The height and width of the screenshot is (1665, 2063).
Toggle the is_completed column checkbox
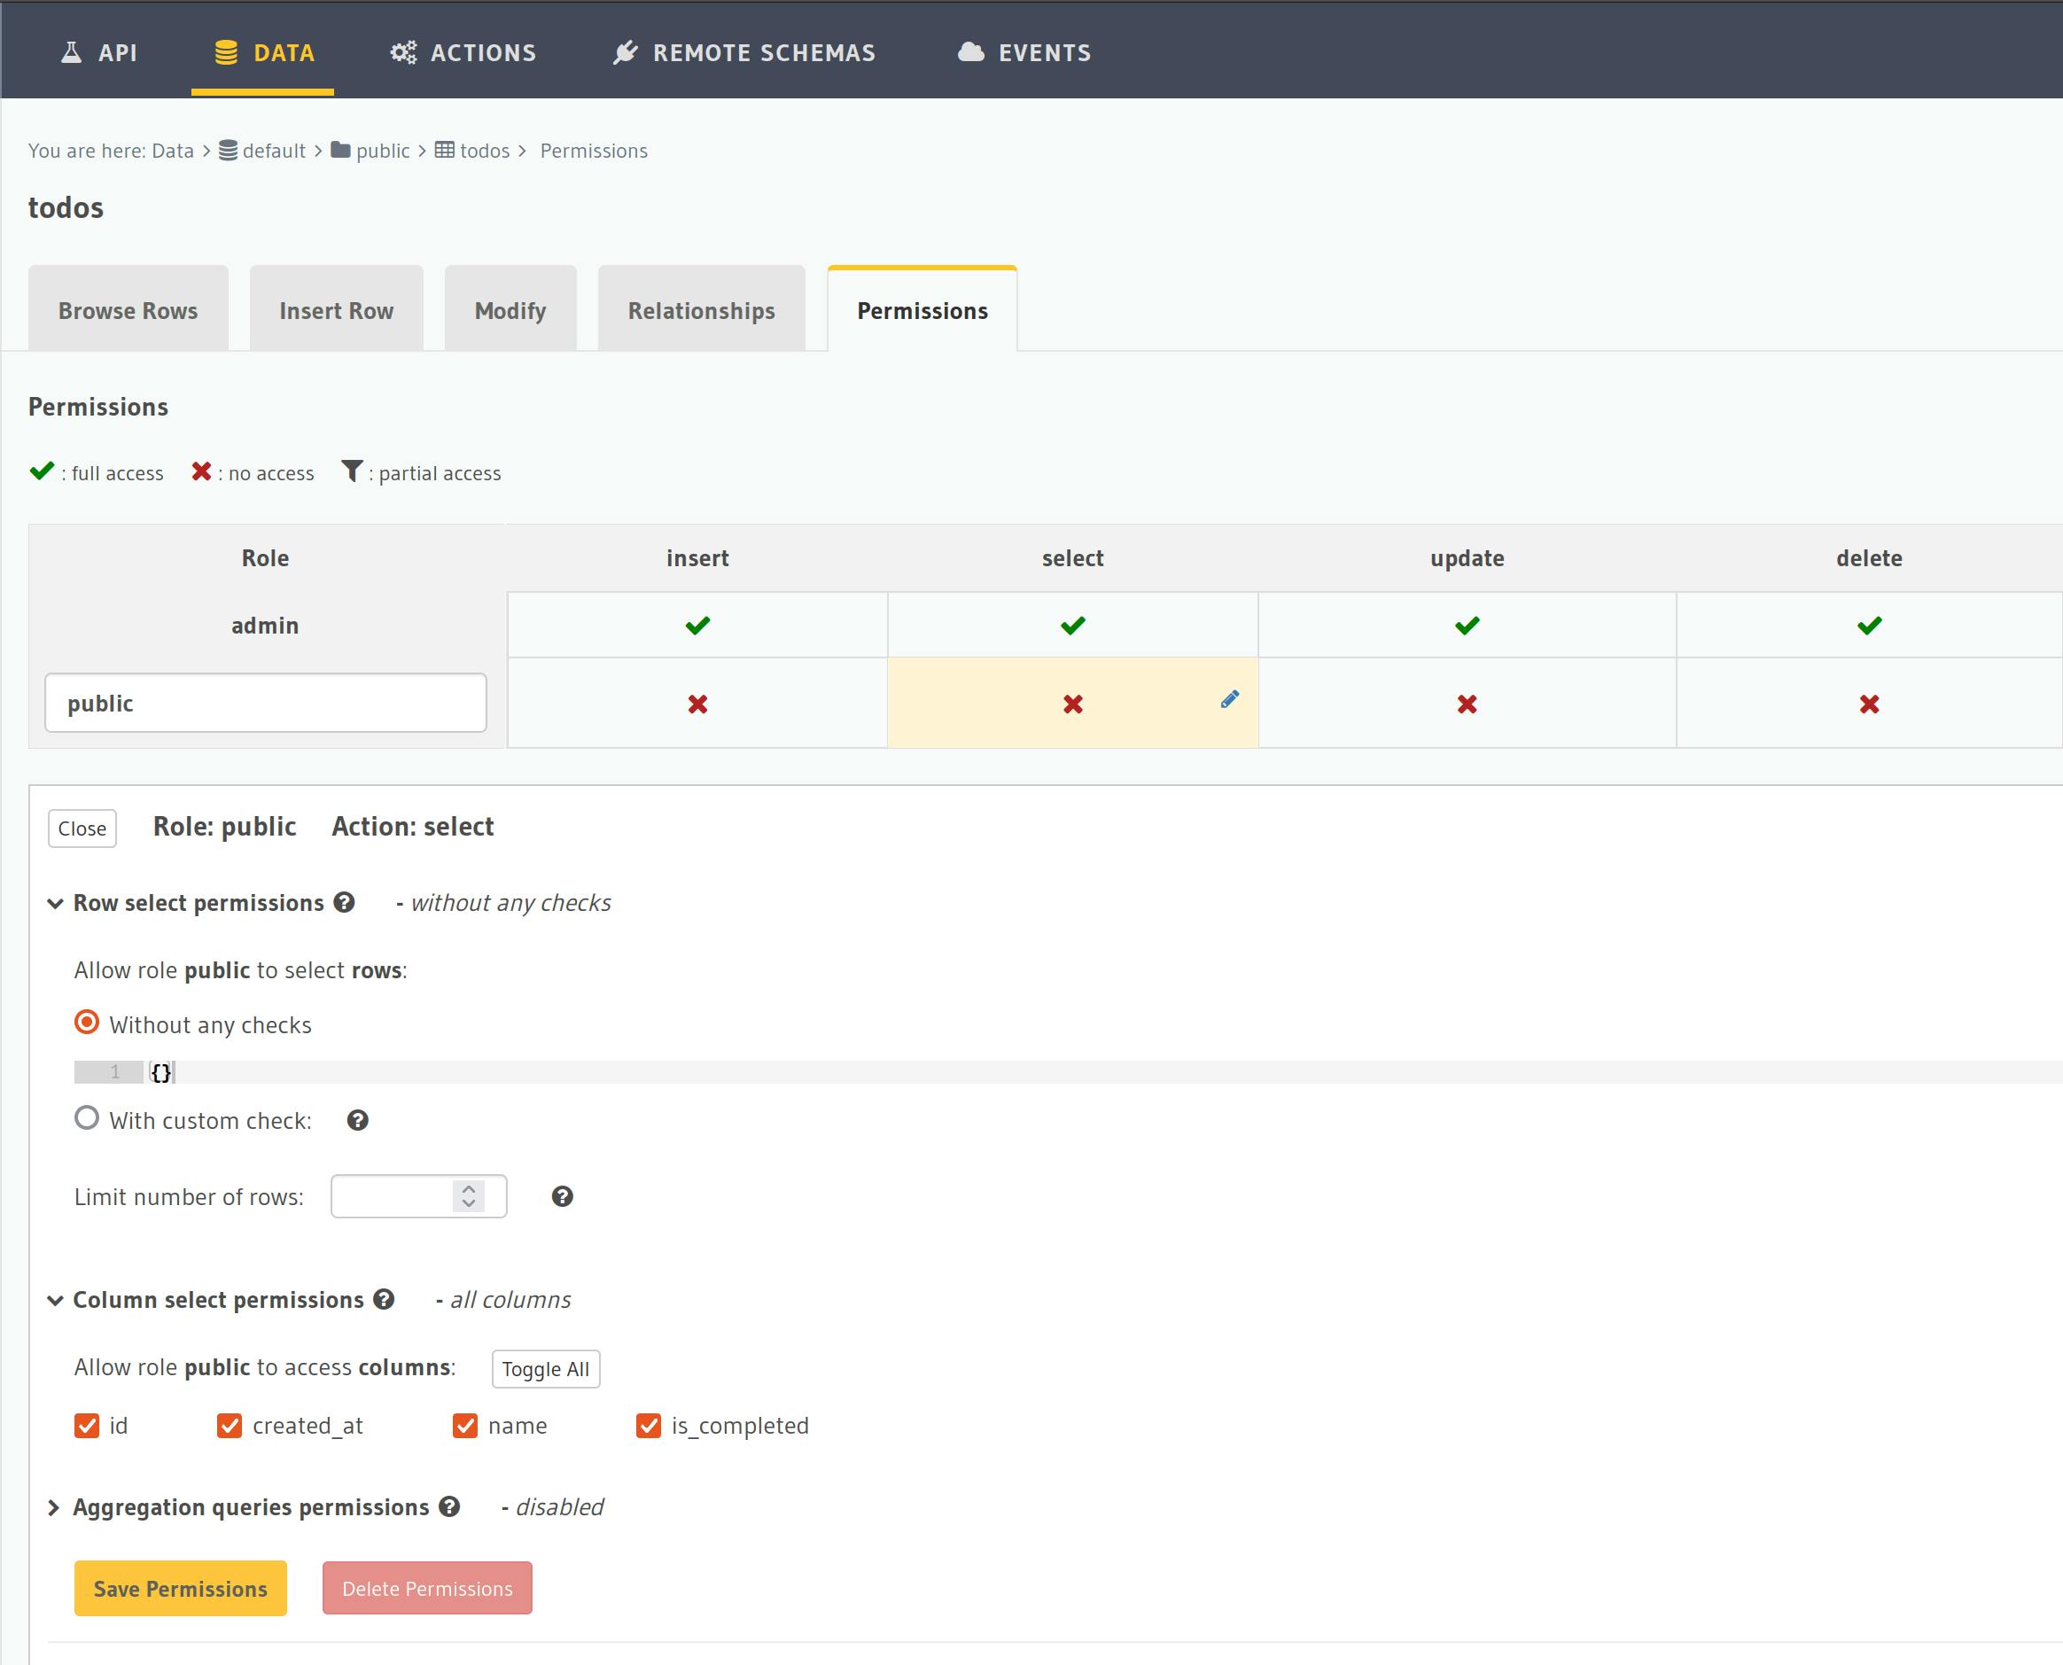(648, 1426)
